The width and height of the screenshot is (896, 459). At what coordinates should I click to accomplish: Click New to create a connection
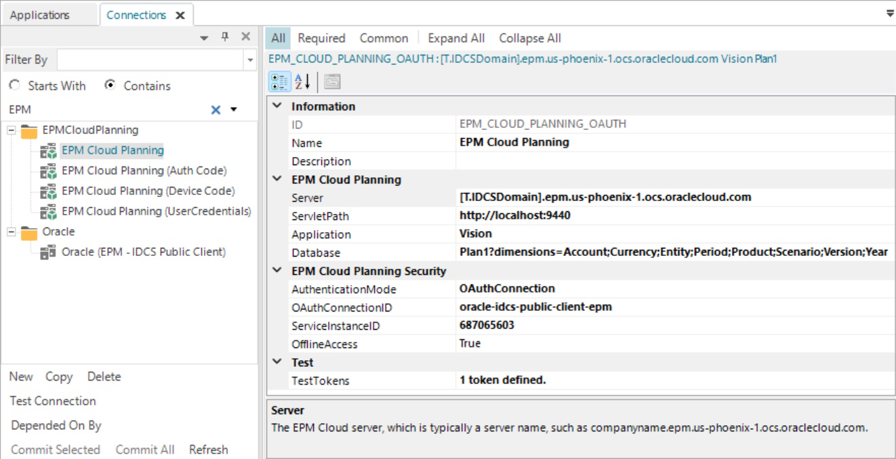[21, 376]
